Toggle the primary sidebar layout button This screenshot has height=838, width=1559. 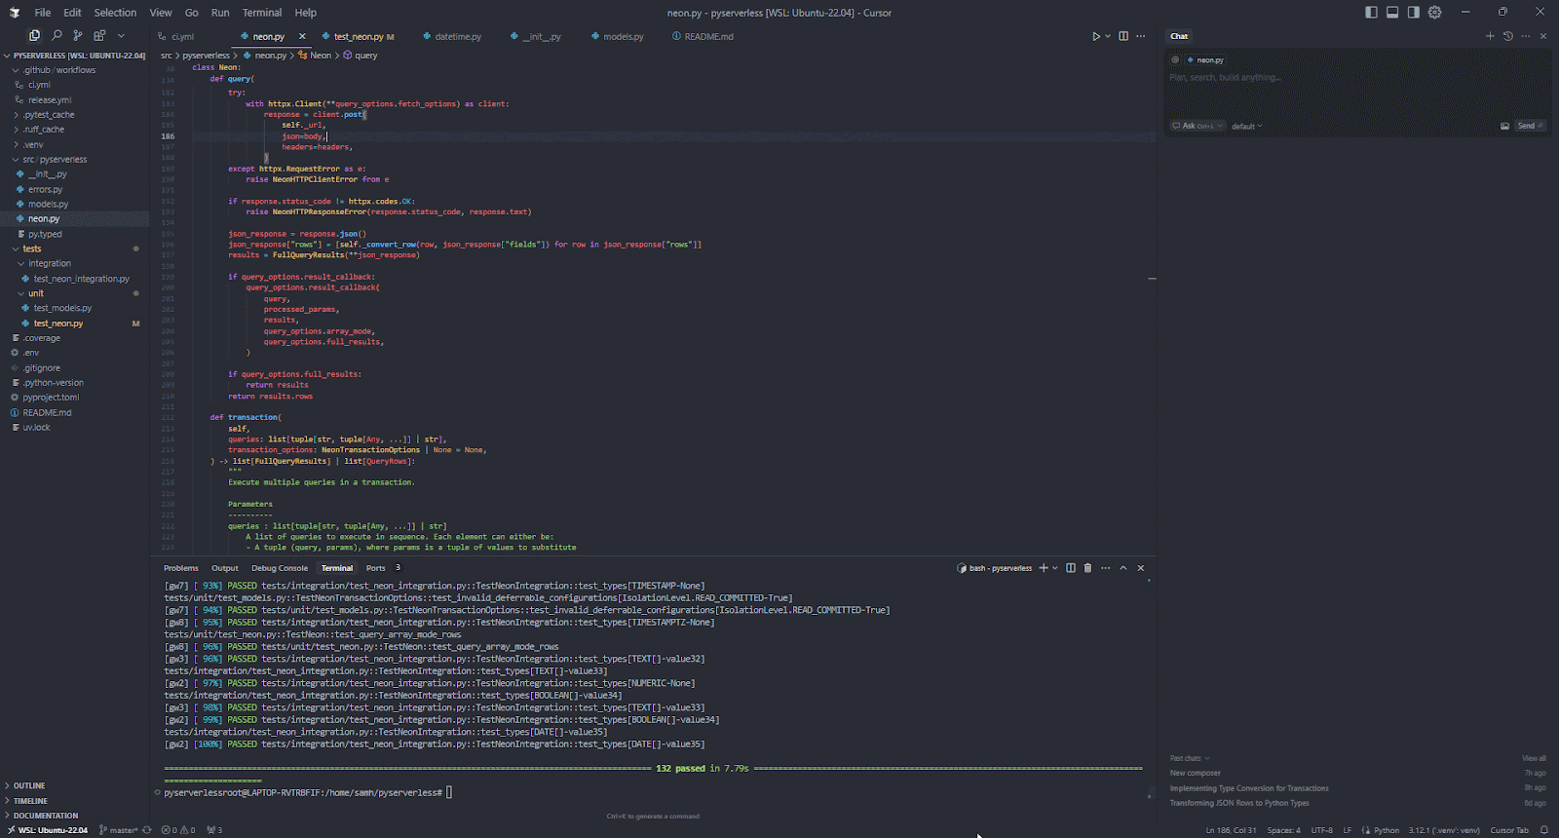pyautogui.click(x=1372, y=13)
